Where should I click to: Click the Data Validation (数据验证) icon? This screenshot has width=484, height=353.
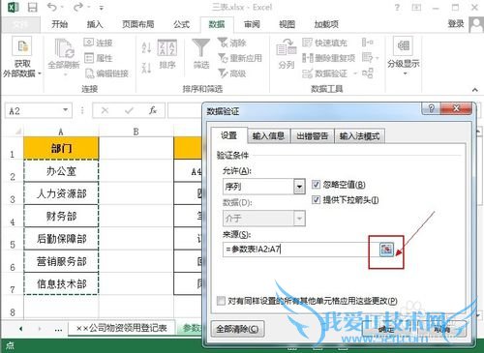tap(307, 74)
